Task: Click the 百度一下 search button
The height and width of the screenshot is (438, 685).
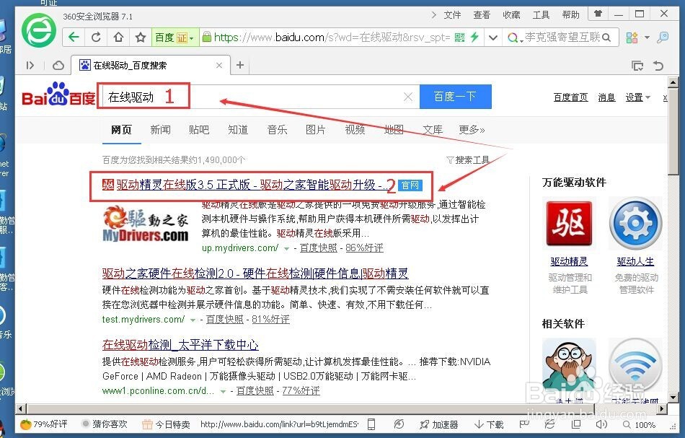Action: tap(455, 97)
